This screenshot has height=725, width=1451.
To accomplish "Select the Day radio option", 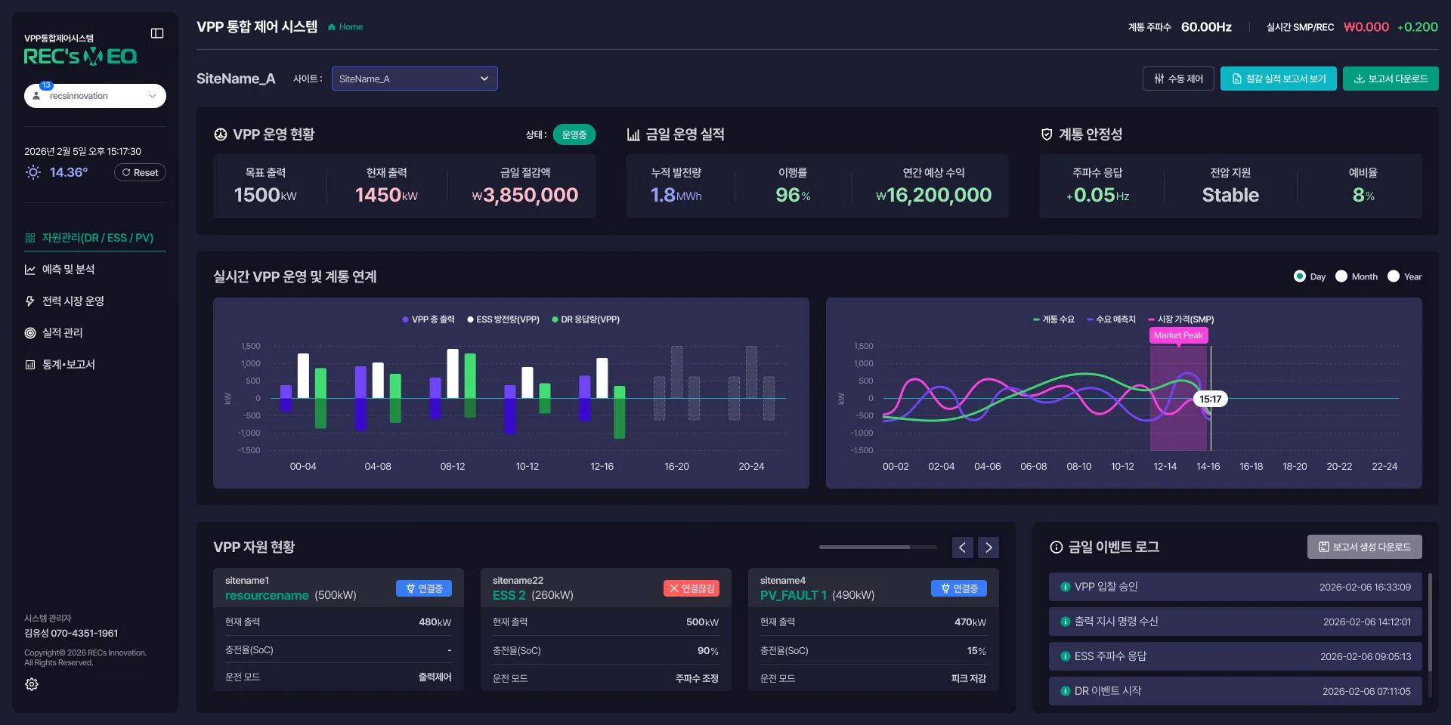I will point(1300,276).
